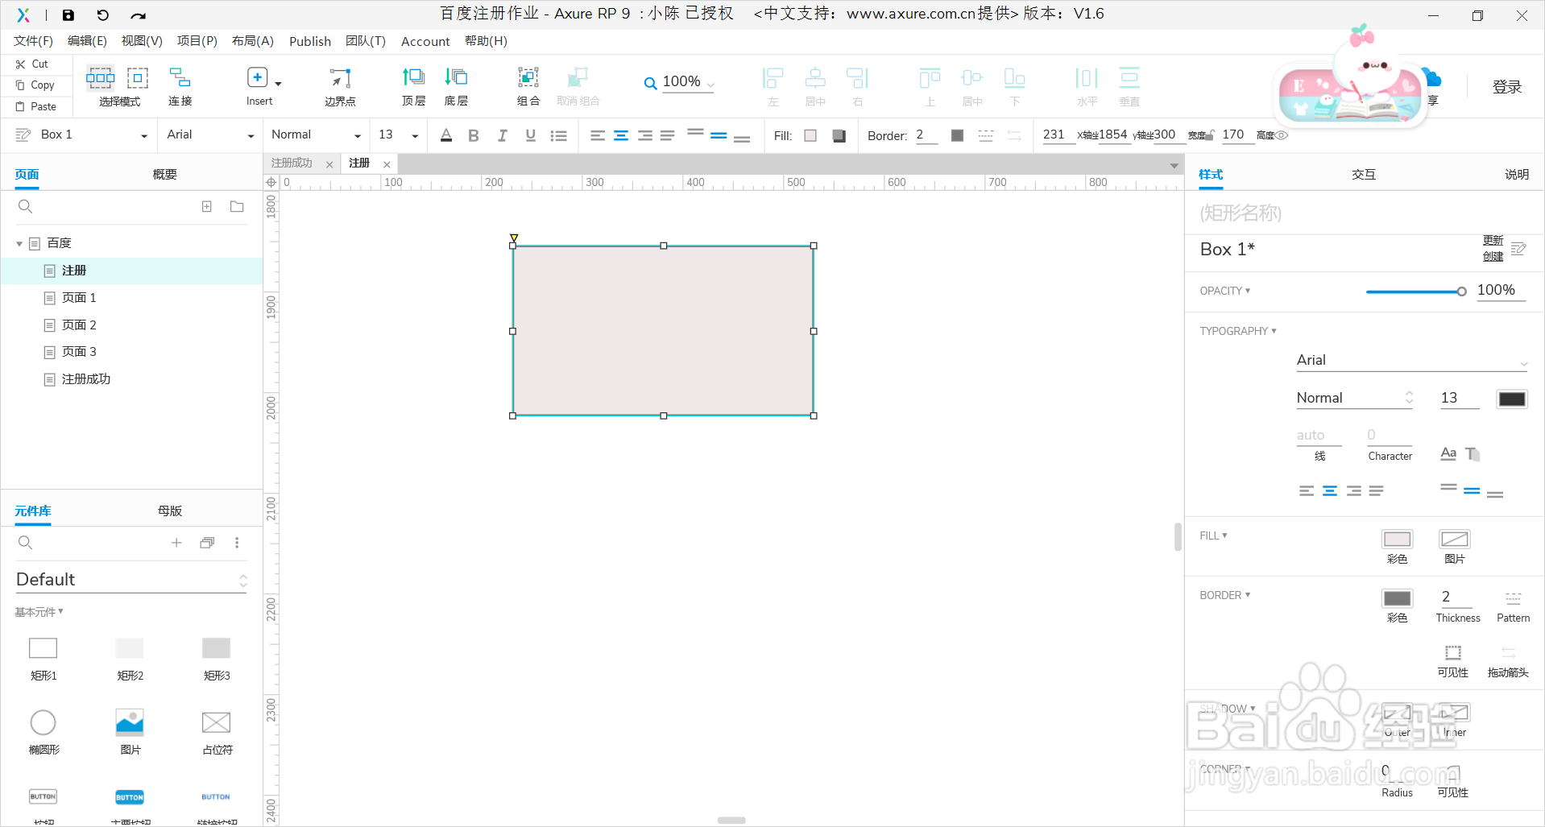Open the Arial font dropdown in Style panel

click(1411, 361)
